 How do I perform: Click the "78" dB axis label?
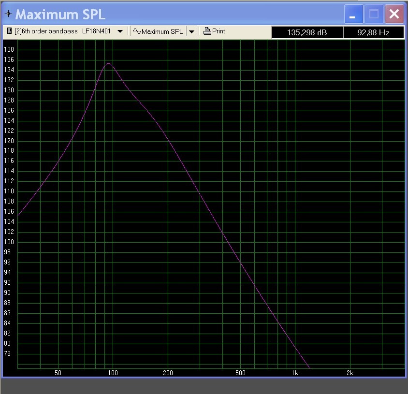[x=7, y=353]
